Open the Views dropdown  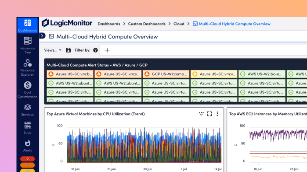click(53, 50)
